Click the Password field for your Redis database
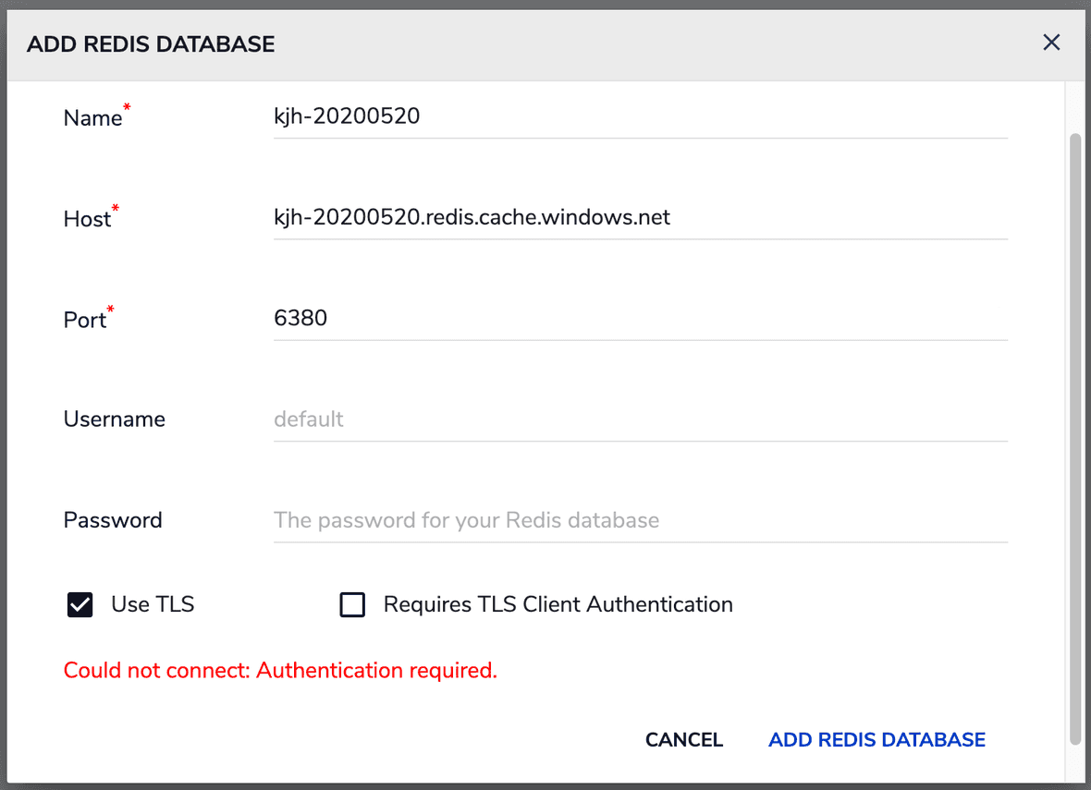 point(640,520)
